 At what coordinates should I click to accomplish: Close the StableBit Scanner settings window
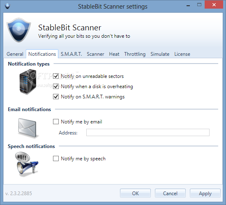[214, 5]
